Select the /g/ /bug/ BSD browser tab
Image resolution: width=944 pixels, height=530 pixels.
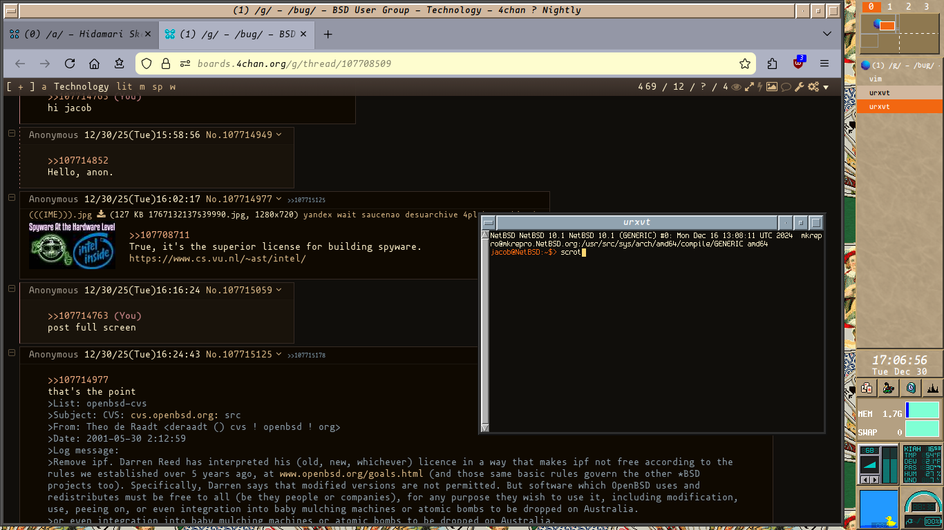click(x=236, y=35)
